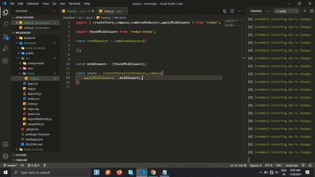Open terminal panel more actions ellipsis
This screenshot has width=315, height=177.
coord(268,11)
